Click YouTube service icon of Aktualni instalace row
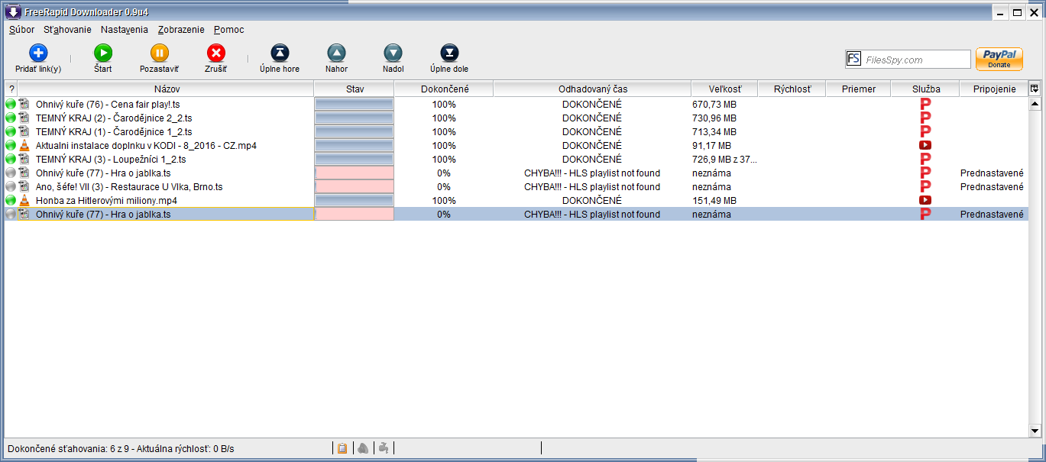 [x=925, y=145]
